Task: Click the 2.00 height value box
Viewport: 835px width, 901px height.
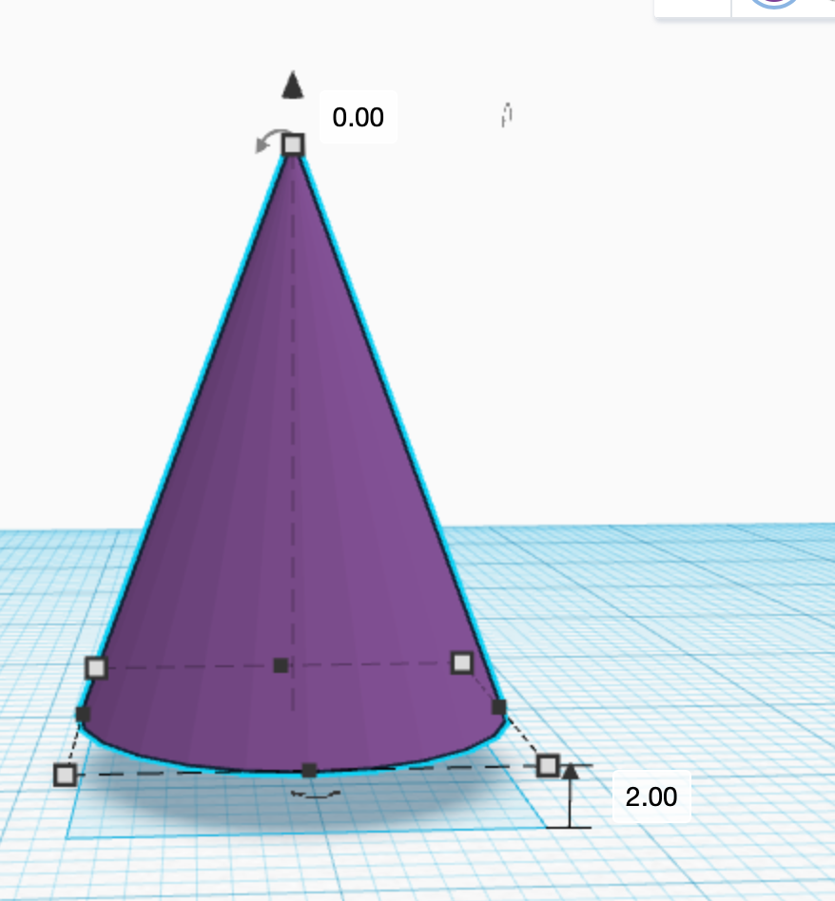Action: pyautogui.click(x=651, y=797)
